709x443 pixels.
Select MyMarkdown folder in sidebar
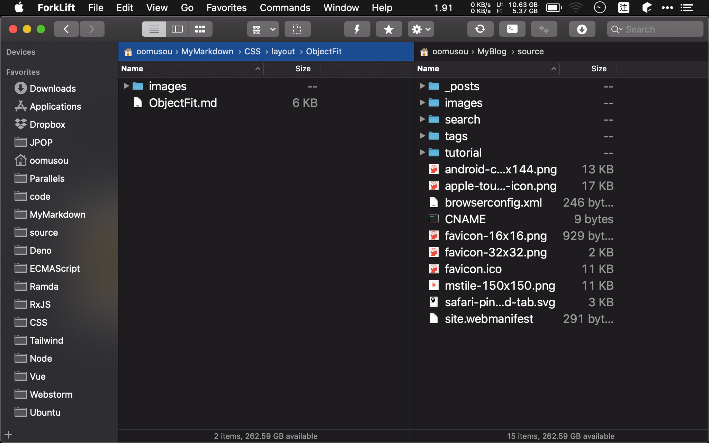tap(50, 214)
